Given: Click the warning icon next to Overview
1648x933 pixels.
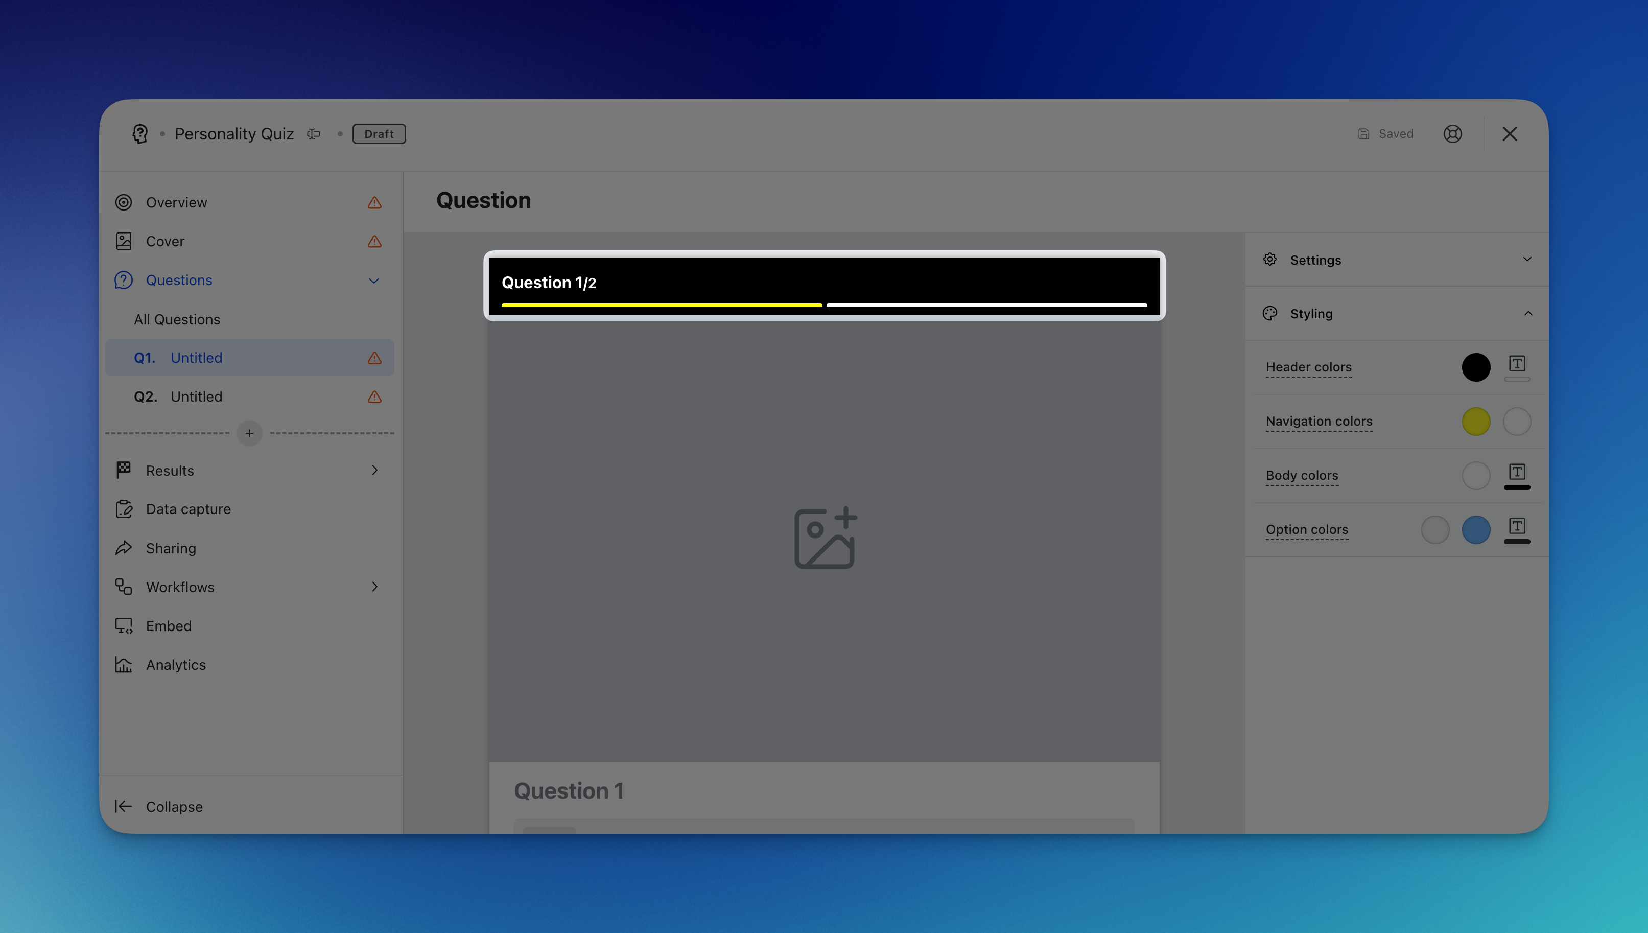Looking at the screenshot, I should [374, 202].
